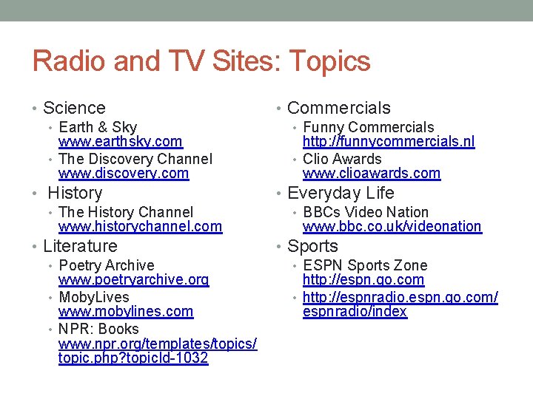Click the Everyday Life heading
Screen dimensions: 533x399
(341, 193)
